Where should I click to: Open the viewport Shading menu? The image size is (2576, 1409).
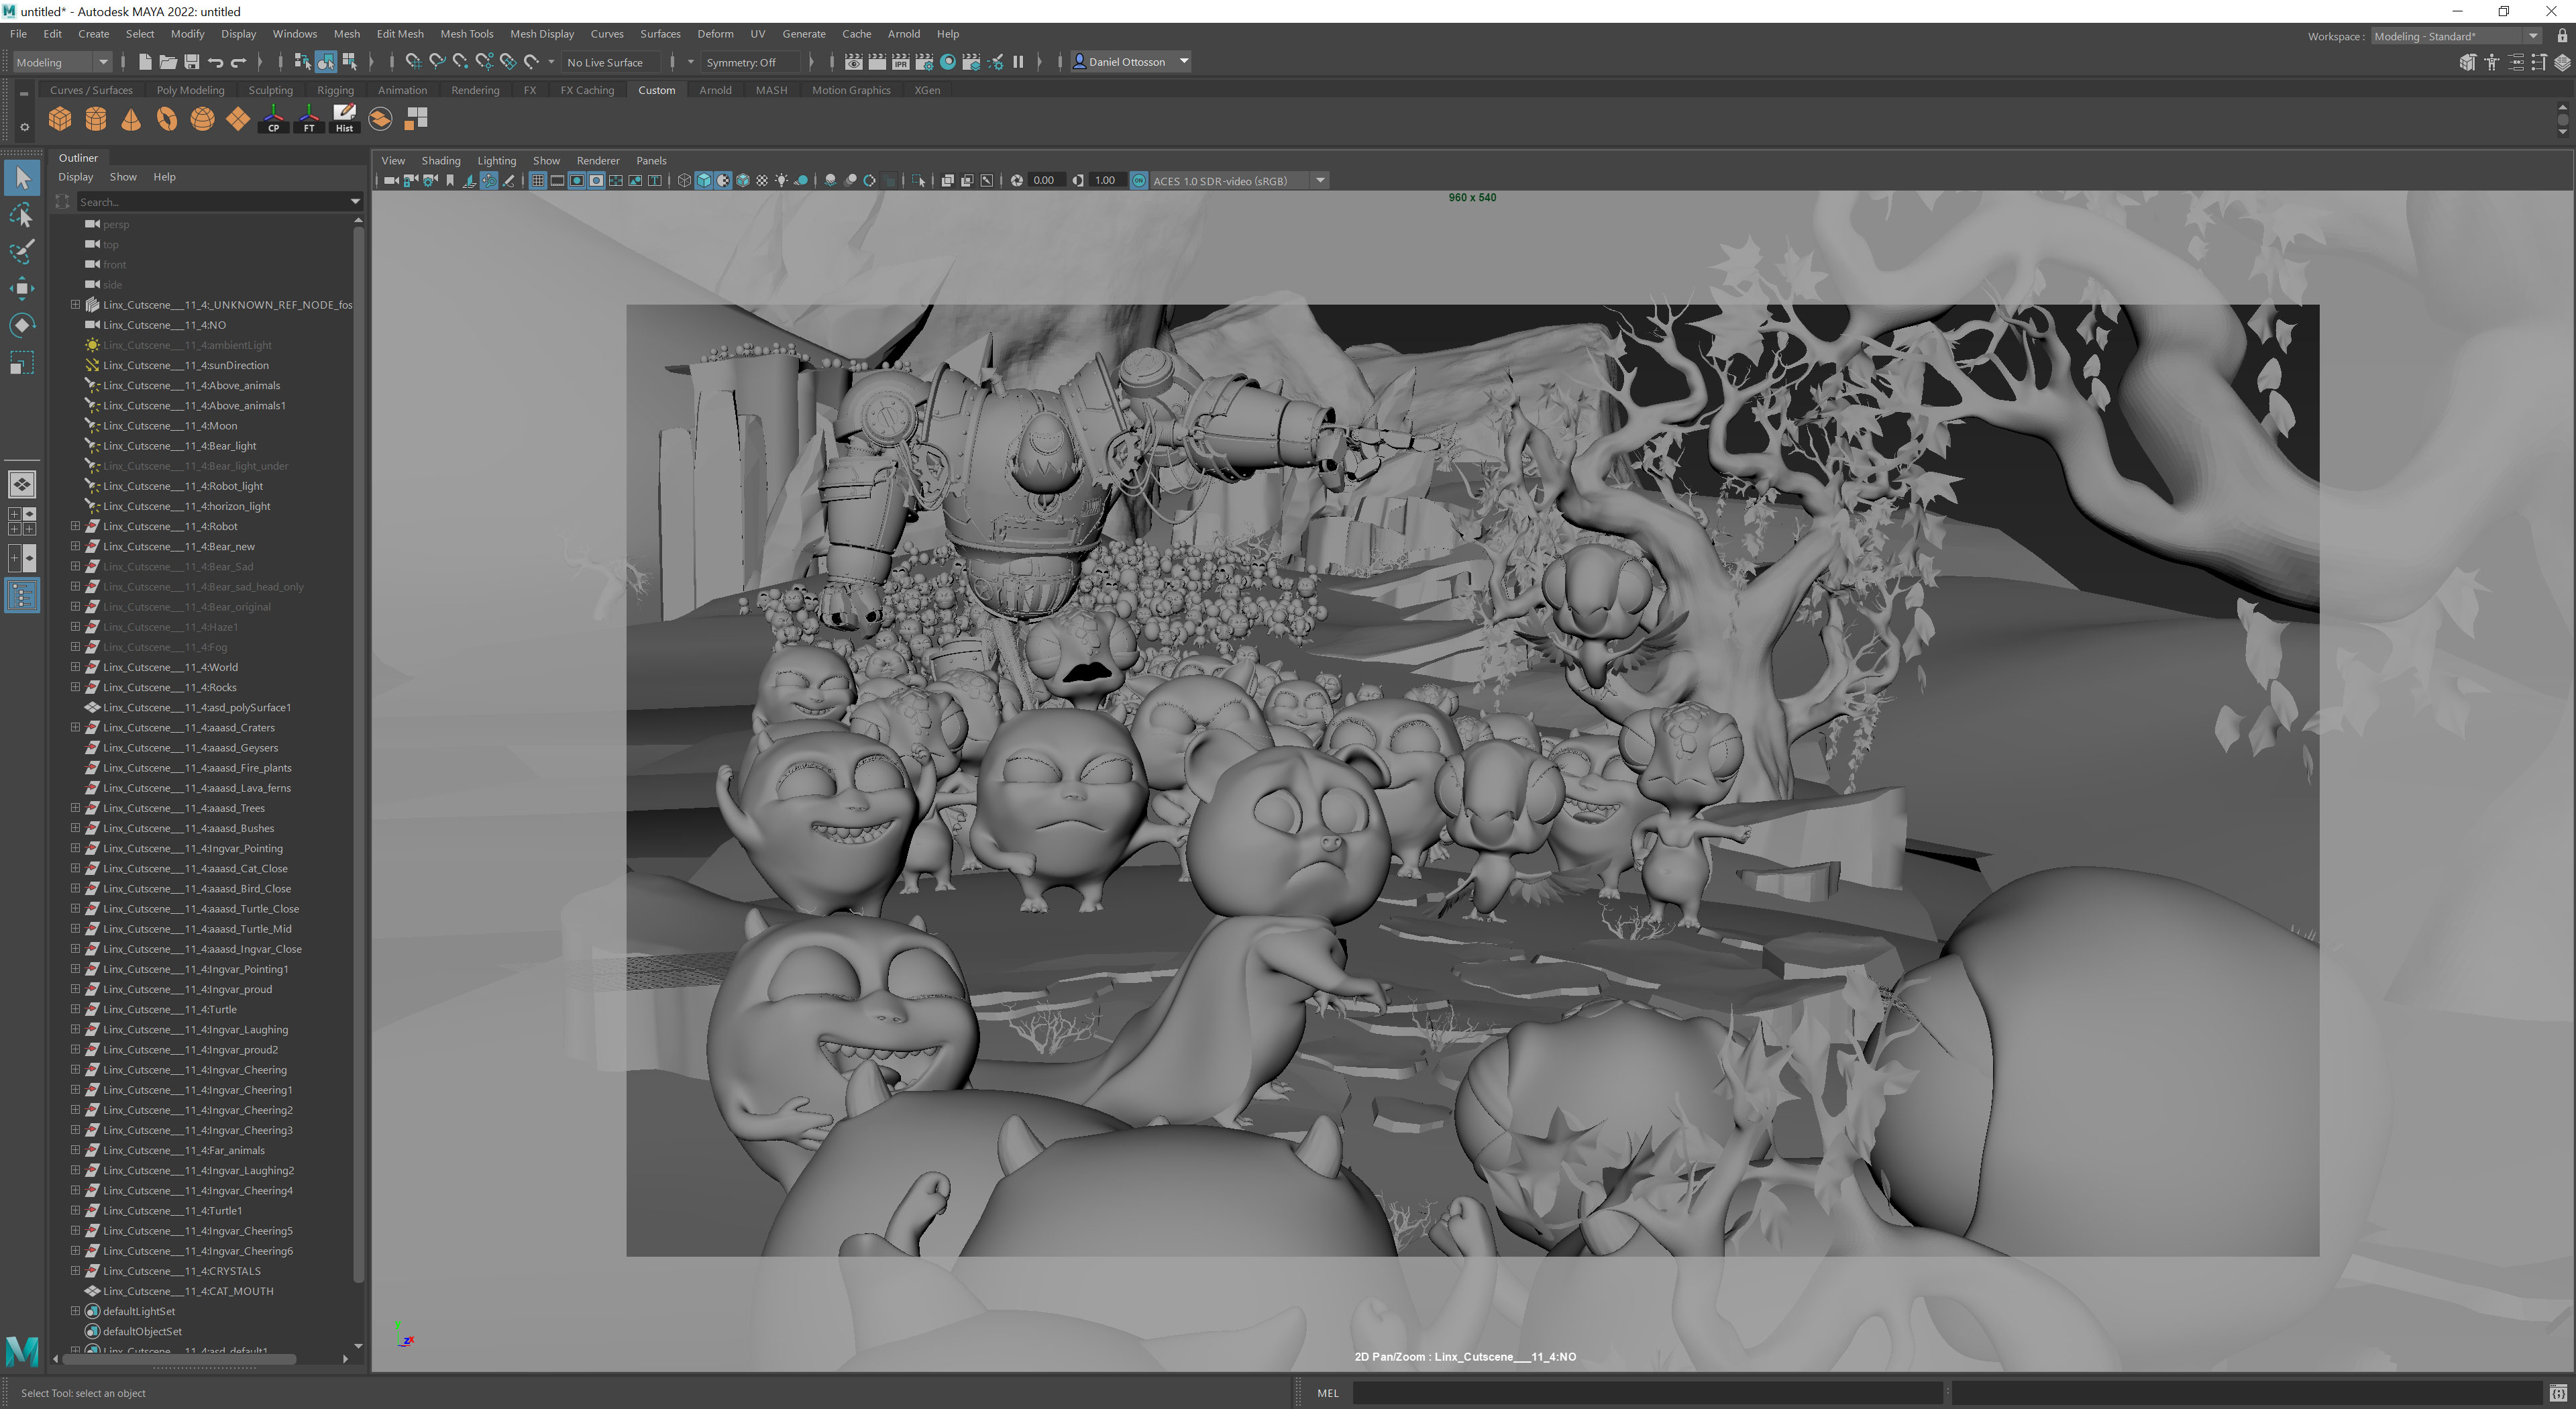click(x=440, y=160)
